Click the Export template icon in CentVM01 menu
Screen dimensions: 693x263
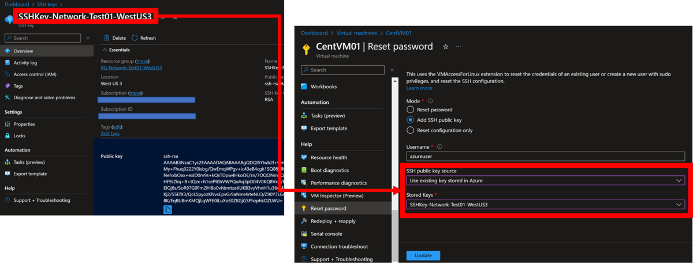pyautogui.click(x=304, y=128)
